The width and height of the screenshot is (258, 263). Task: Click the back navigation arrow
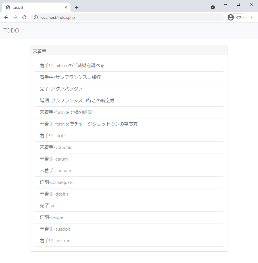tap(6, 17)
